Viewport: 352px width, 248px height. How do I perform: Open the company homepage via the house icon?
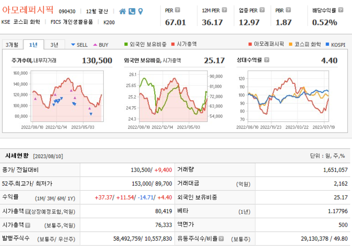[x=122, y=11]
